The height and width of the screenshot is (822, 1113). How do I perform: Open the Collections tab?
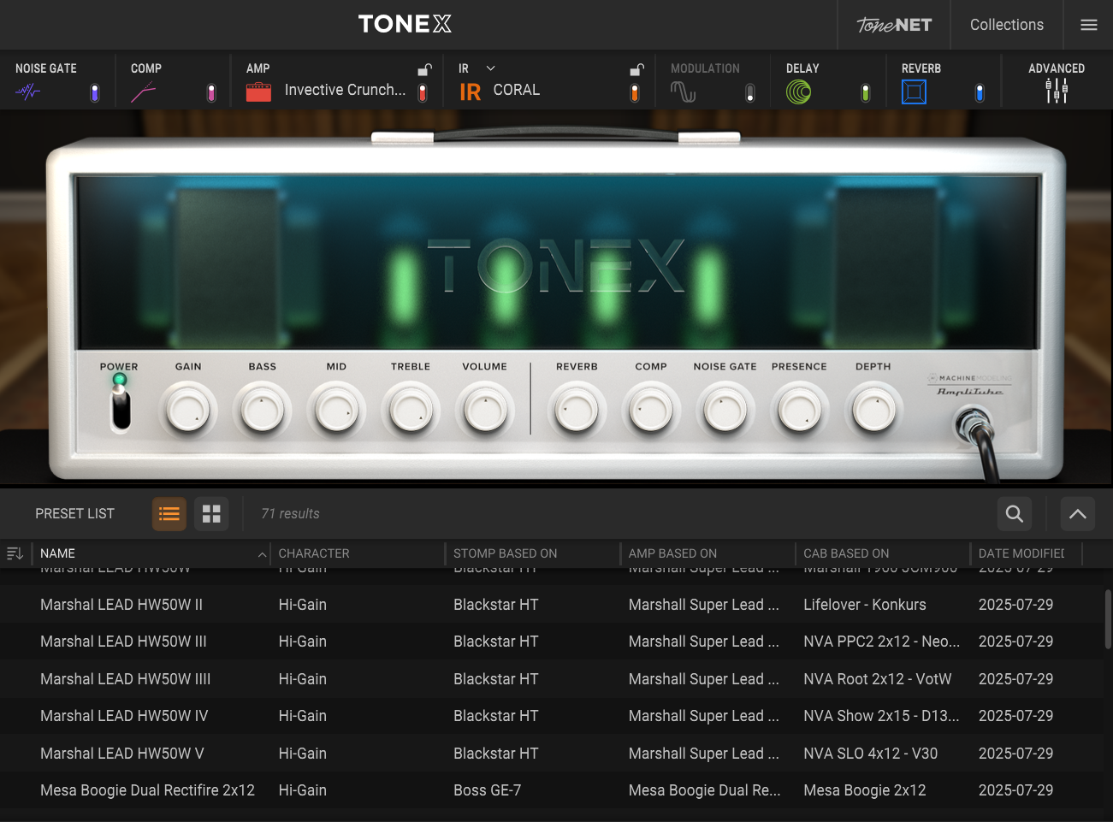coord(1007,25)
